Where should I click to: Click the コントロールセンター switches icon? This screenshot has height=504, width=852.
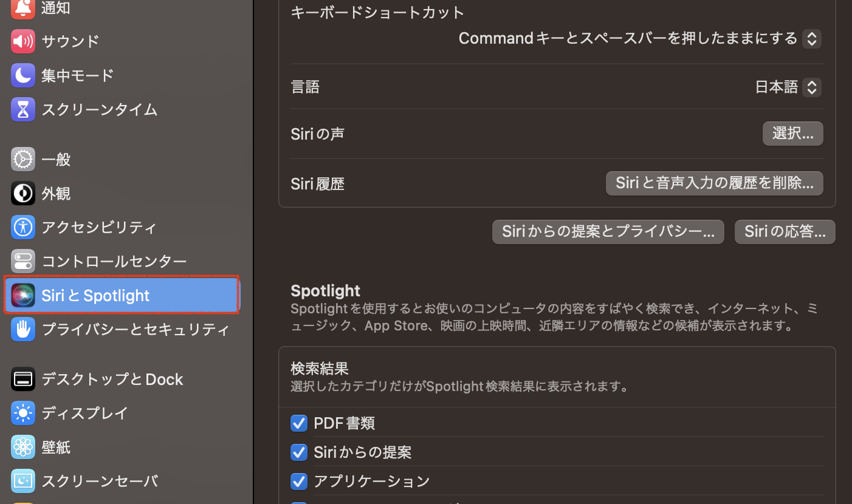[23, 262]
